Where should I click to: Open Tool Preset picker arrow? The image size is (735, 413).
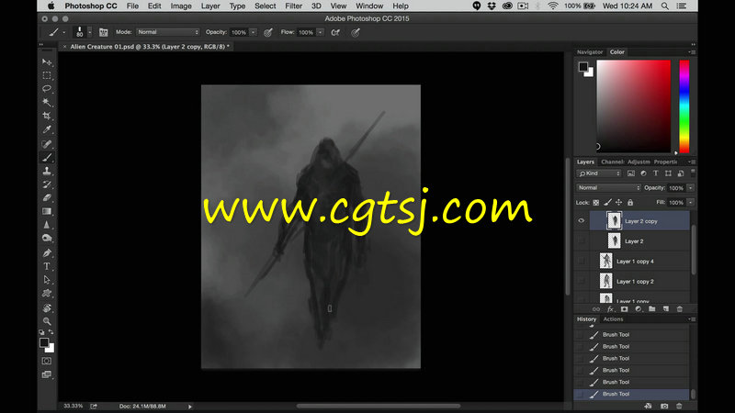coord(63,32)
